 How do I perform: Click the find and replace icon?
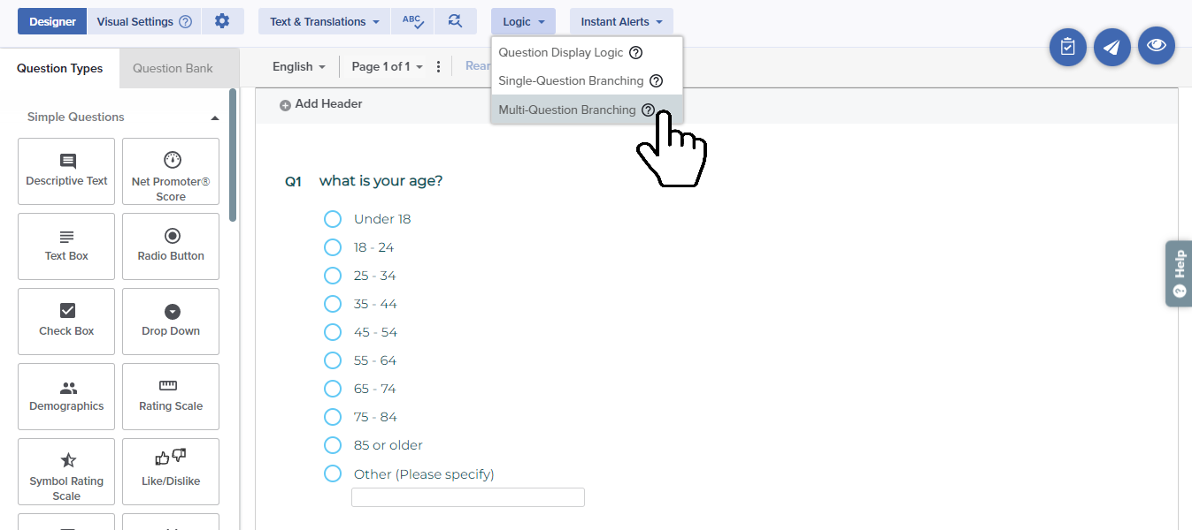point(455,21)
